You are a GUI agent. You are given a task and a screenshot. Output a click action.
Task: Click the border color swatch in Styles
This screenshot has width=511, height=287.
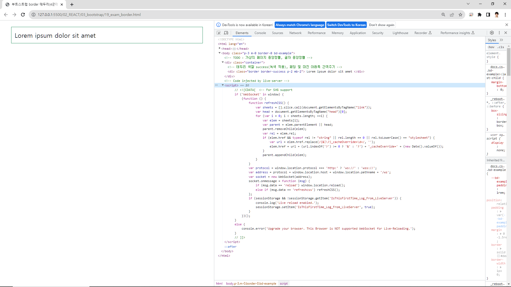[498, 256]
